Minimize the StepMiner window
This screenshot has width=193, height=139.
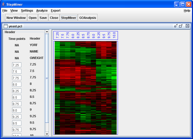tap(177, 4)
